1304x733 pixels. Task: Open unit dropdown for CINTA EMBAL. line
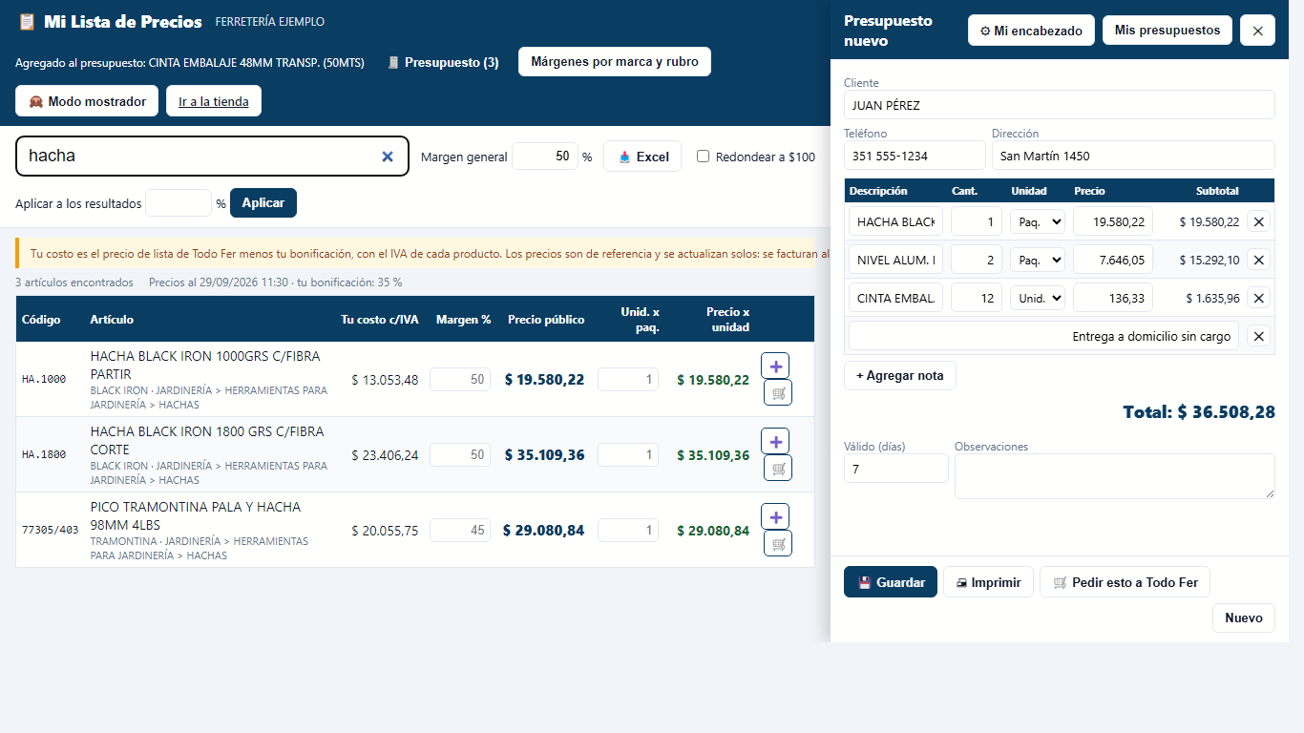coord(1038,298)
